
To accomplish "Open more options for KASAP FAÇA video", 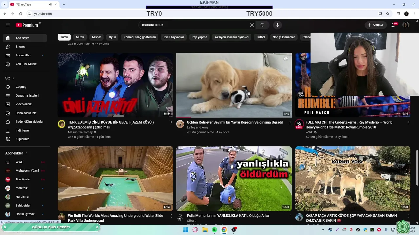I will pyautogui.click(x=409, y=216).
